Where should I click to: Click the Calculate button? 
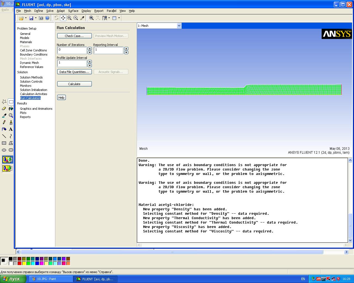(74, 84)
